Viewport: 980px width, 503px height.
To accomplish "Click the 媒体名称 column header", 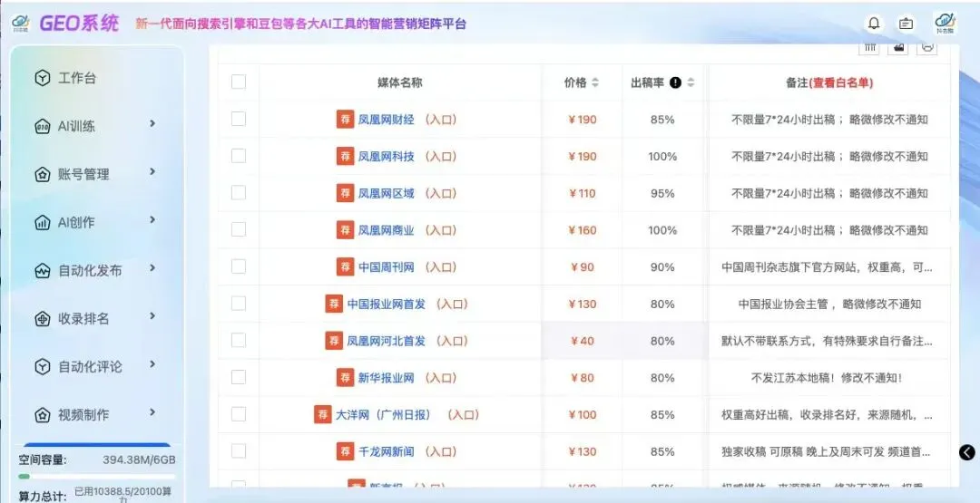I will tap(400, 82).
